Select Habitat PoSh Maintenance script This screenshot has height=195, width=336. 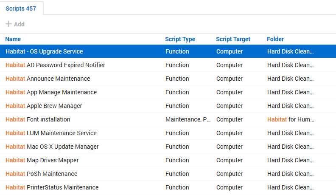click(41, 174)
